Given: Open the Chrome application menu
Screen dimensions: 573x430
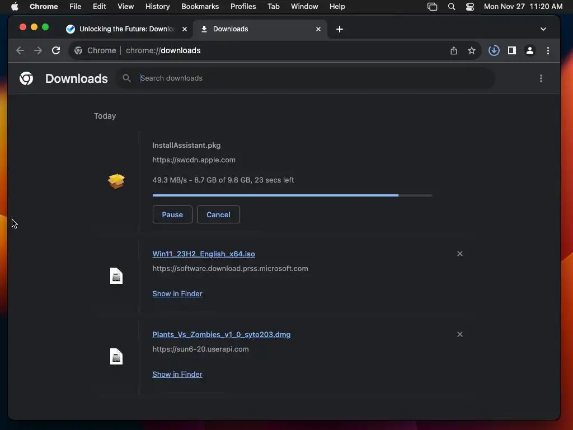Looking at the screenshot, I should (x=44, y=7).
